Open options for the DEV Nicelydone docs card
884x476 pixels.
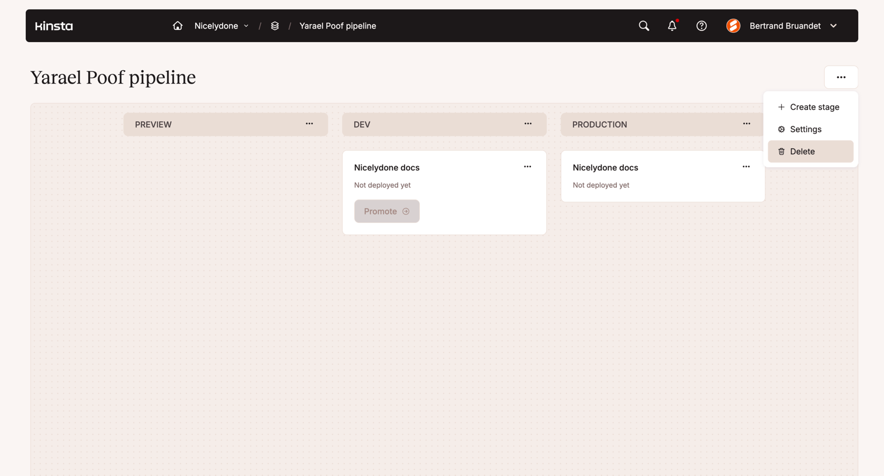(x=527, y=167)
